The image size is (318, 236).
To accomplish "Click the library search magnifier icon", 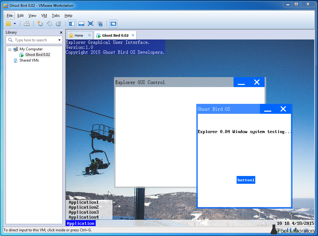I will pos(10,40).
